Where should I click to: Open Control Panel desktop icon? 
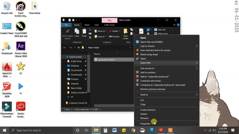click(x=7, y=28)
